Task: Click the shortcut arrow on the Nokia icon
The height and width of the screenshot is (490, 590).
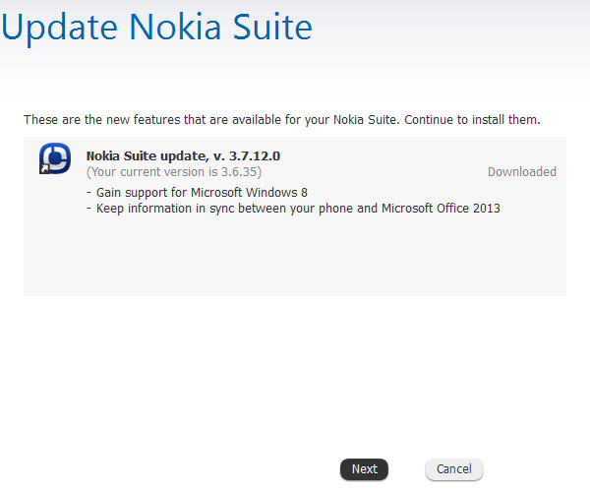Action: [43, 169]
